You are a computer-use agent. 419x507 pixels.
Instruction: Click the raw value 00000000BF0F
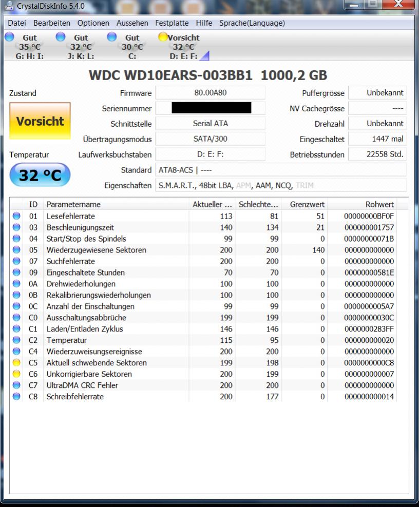pyautogui.click(x=369, y=216)
